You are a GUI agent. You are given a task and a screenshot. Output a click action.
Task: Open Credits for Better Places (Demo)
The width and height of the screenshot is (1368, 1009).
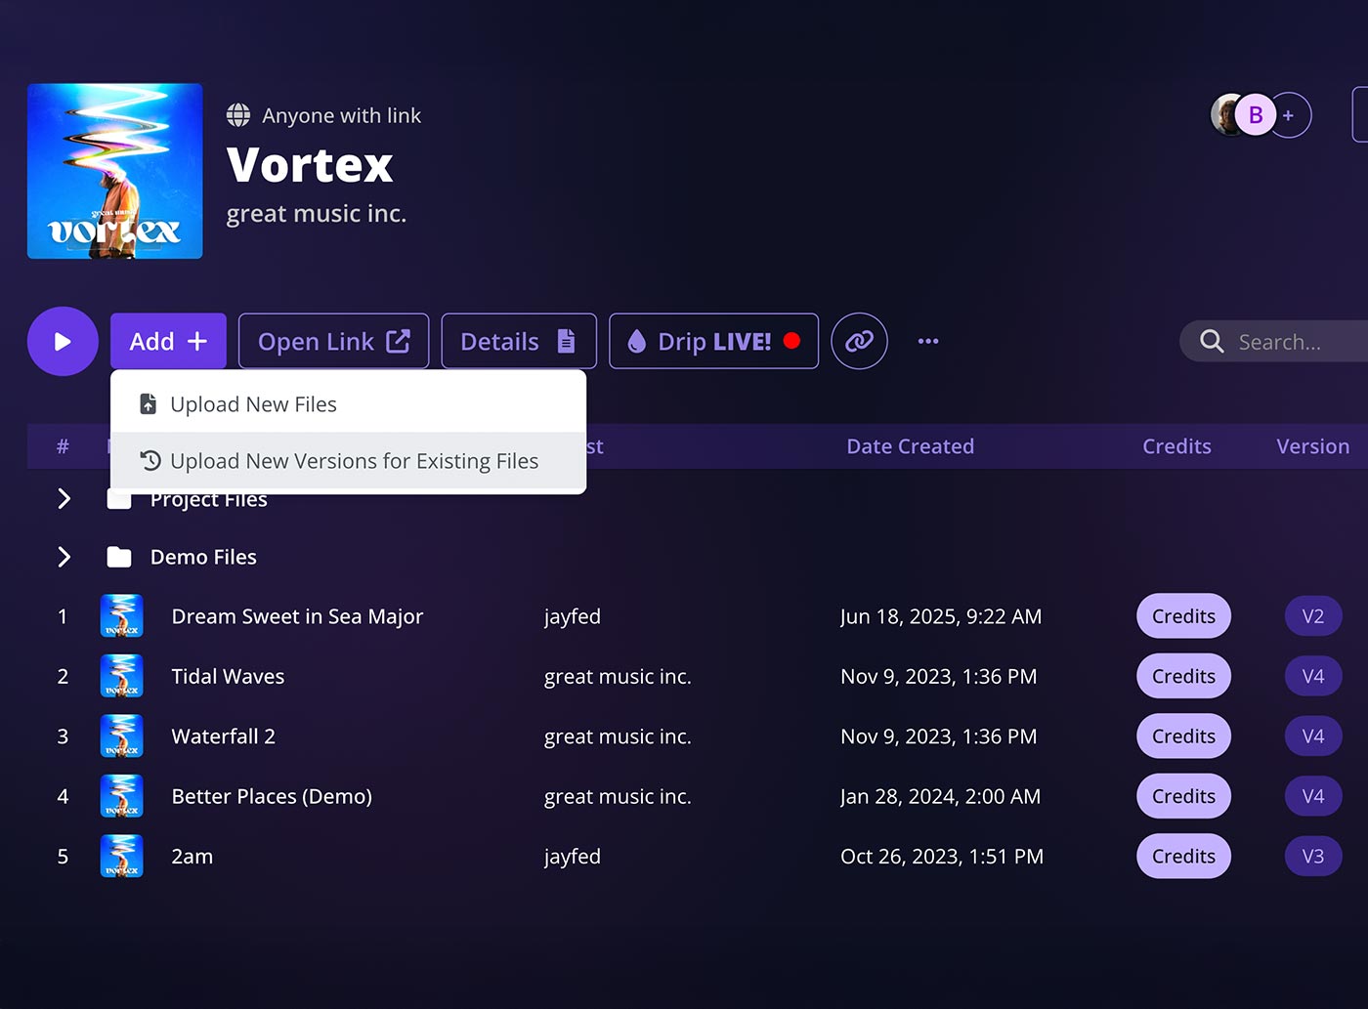tap(1183, 796)
